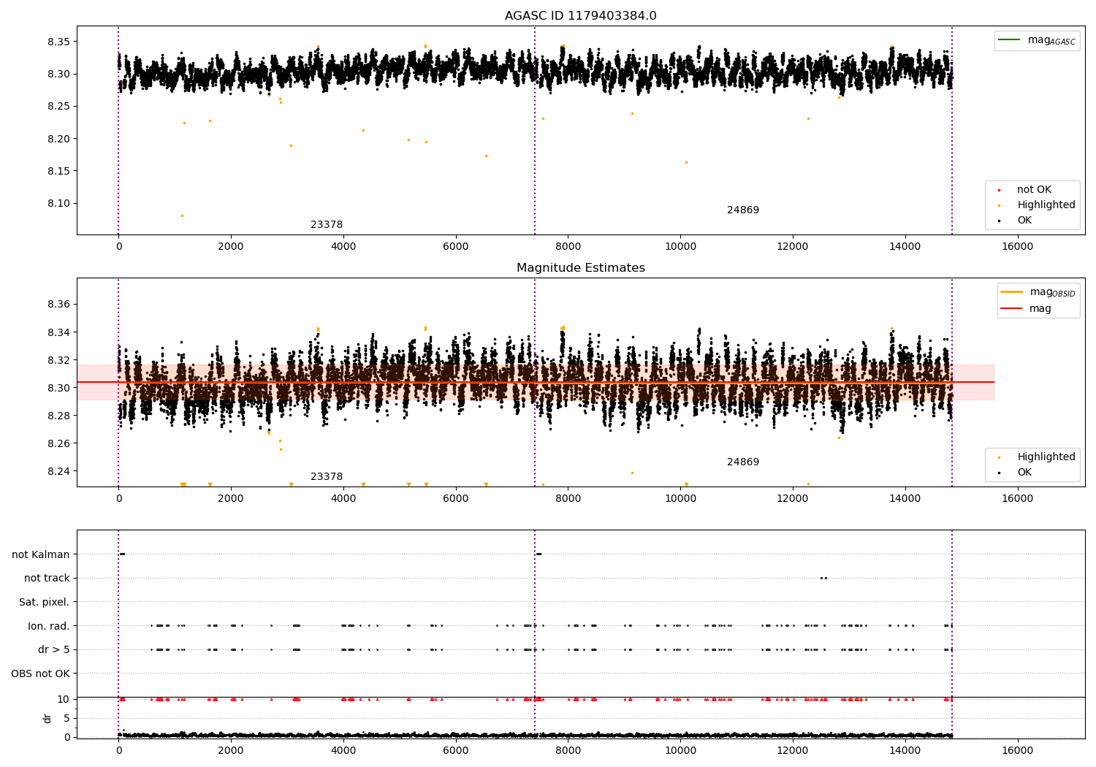This screenshot has height=767, width=1096.
Task: Click the 'Magnitude Estimates' subplot title
Action: pos(580,268)
